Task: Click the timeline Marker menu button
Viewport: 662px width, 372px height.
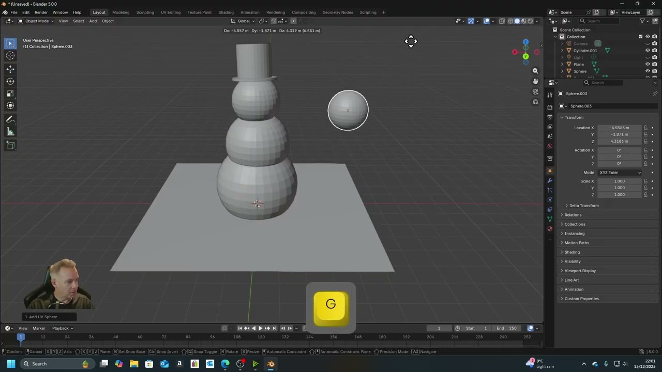Action: pyautogui.click(x=39, y=328)
